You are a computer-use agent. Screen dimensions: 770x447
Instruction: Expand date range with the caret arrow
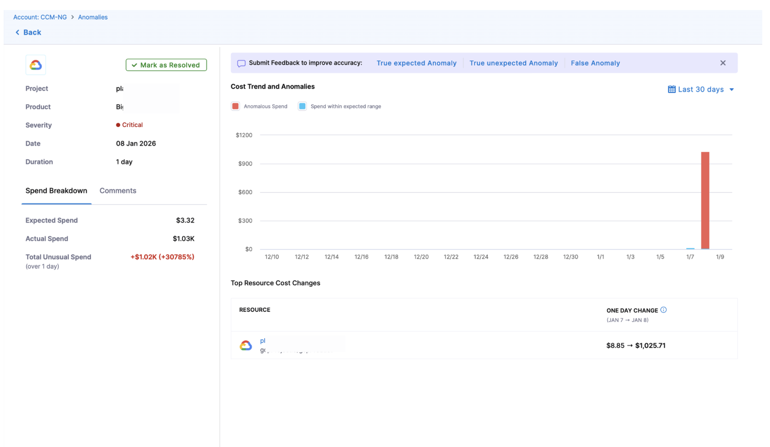click(732, 90)
